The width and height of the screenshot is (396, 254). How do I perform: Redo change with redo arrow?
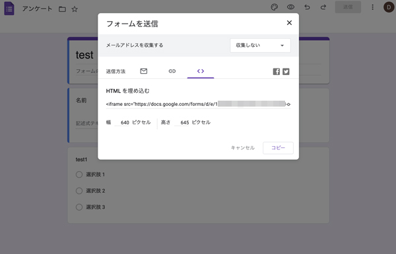[323, 7]
